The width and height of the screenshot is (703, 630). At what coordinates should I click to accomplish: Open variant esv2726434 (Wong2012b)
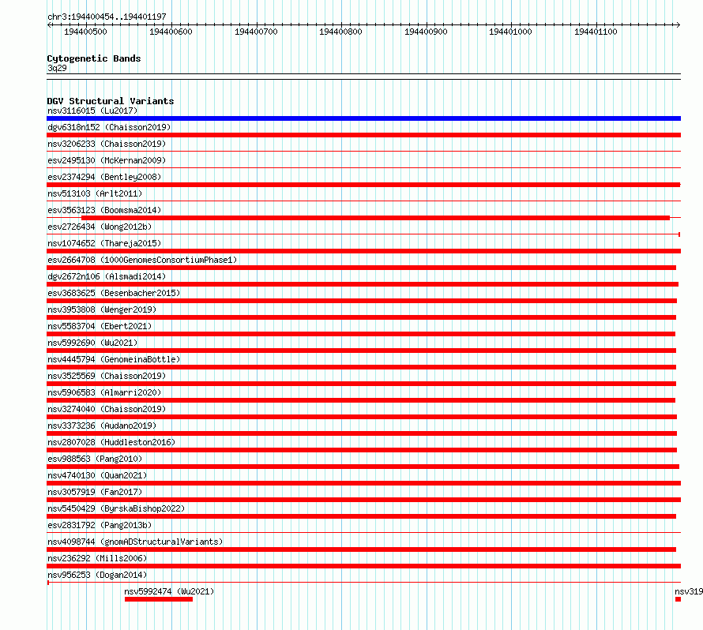pyautogui.click(x=100, y=227)
